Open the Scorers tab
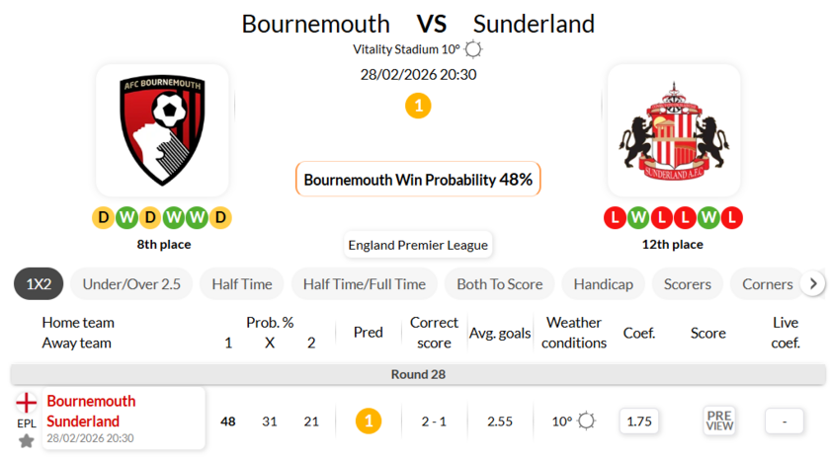 coord(688,284)
